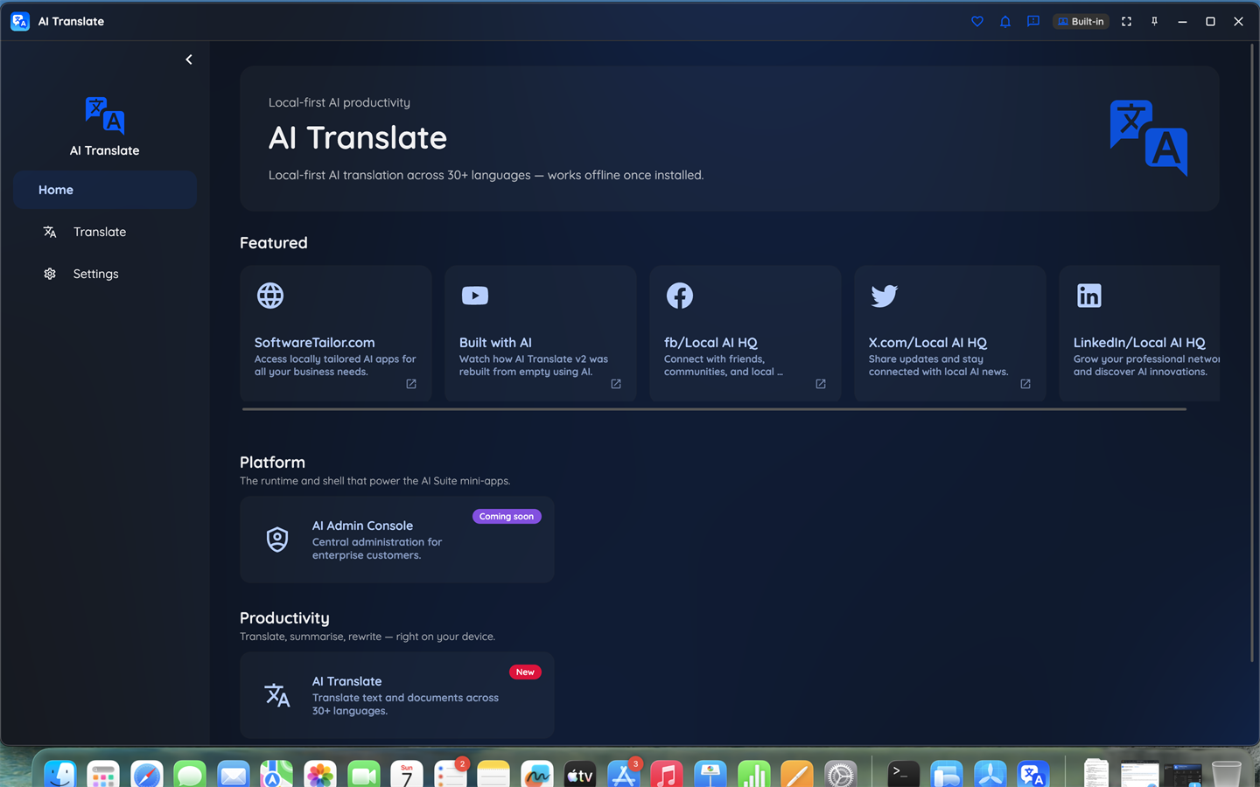
Task: Open the LinkedIn/Local AI HQ card
Action: pyautogui.click(x=1139, y=333)
